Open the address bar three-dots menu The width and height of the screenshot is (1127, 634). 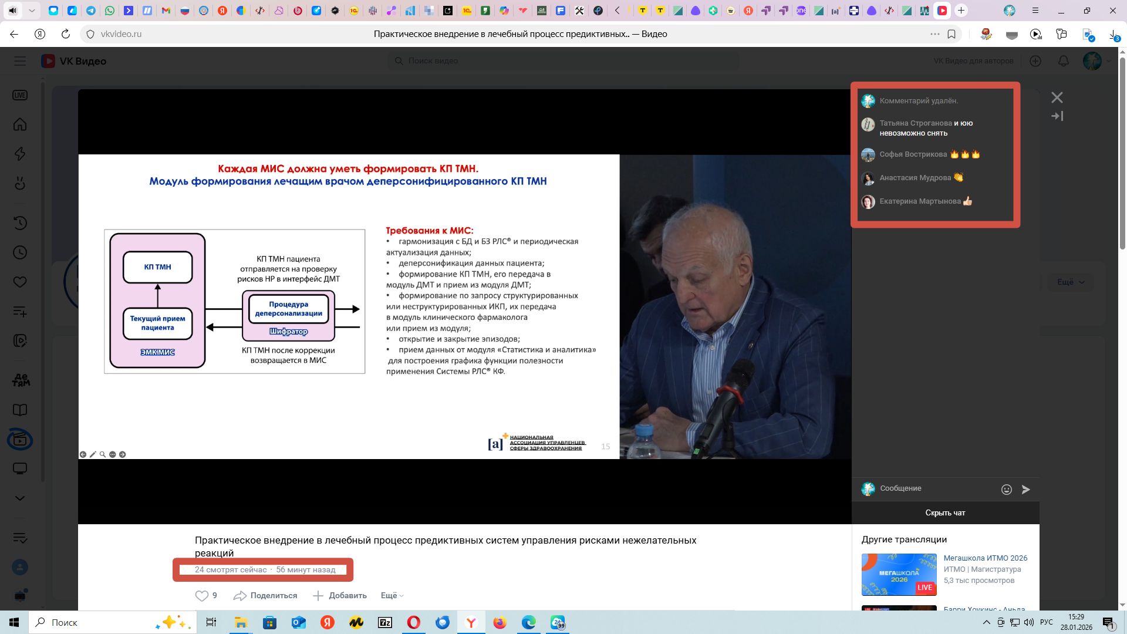(x=935, y=34)
